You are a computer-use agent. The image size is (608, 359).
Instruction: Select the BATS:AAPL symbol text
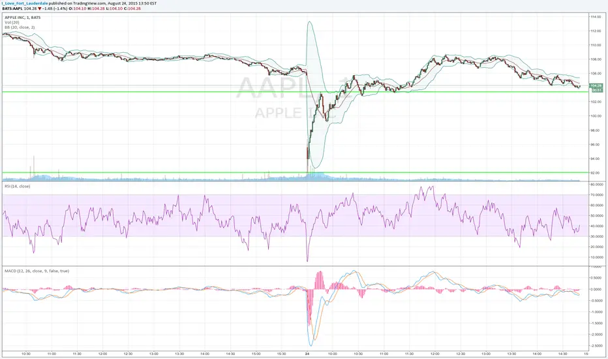[x=12, y=8]
